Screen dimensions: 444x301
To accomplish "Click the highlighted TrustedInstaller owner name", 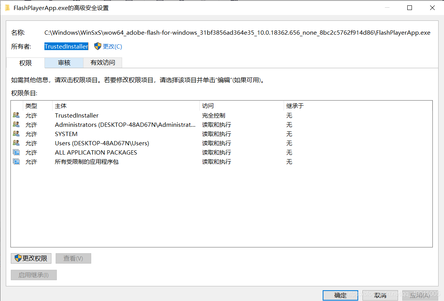I will click(66, 46).
